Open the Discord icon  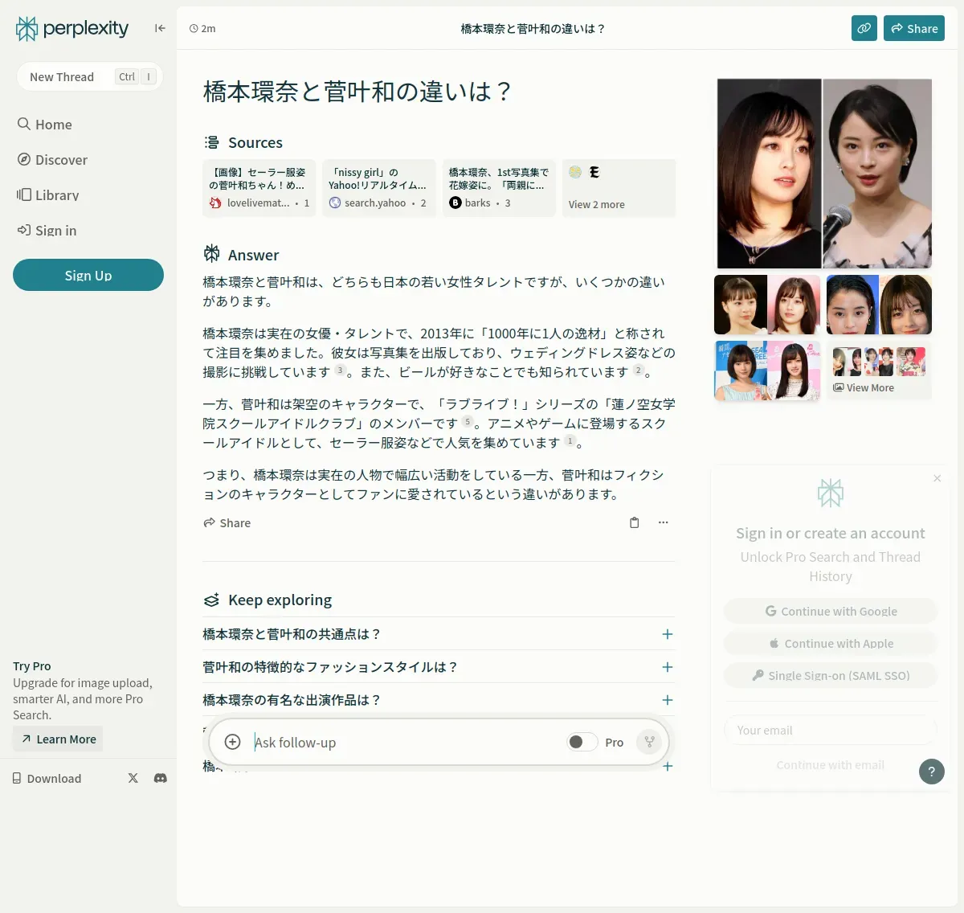point(161,778)
